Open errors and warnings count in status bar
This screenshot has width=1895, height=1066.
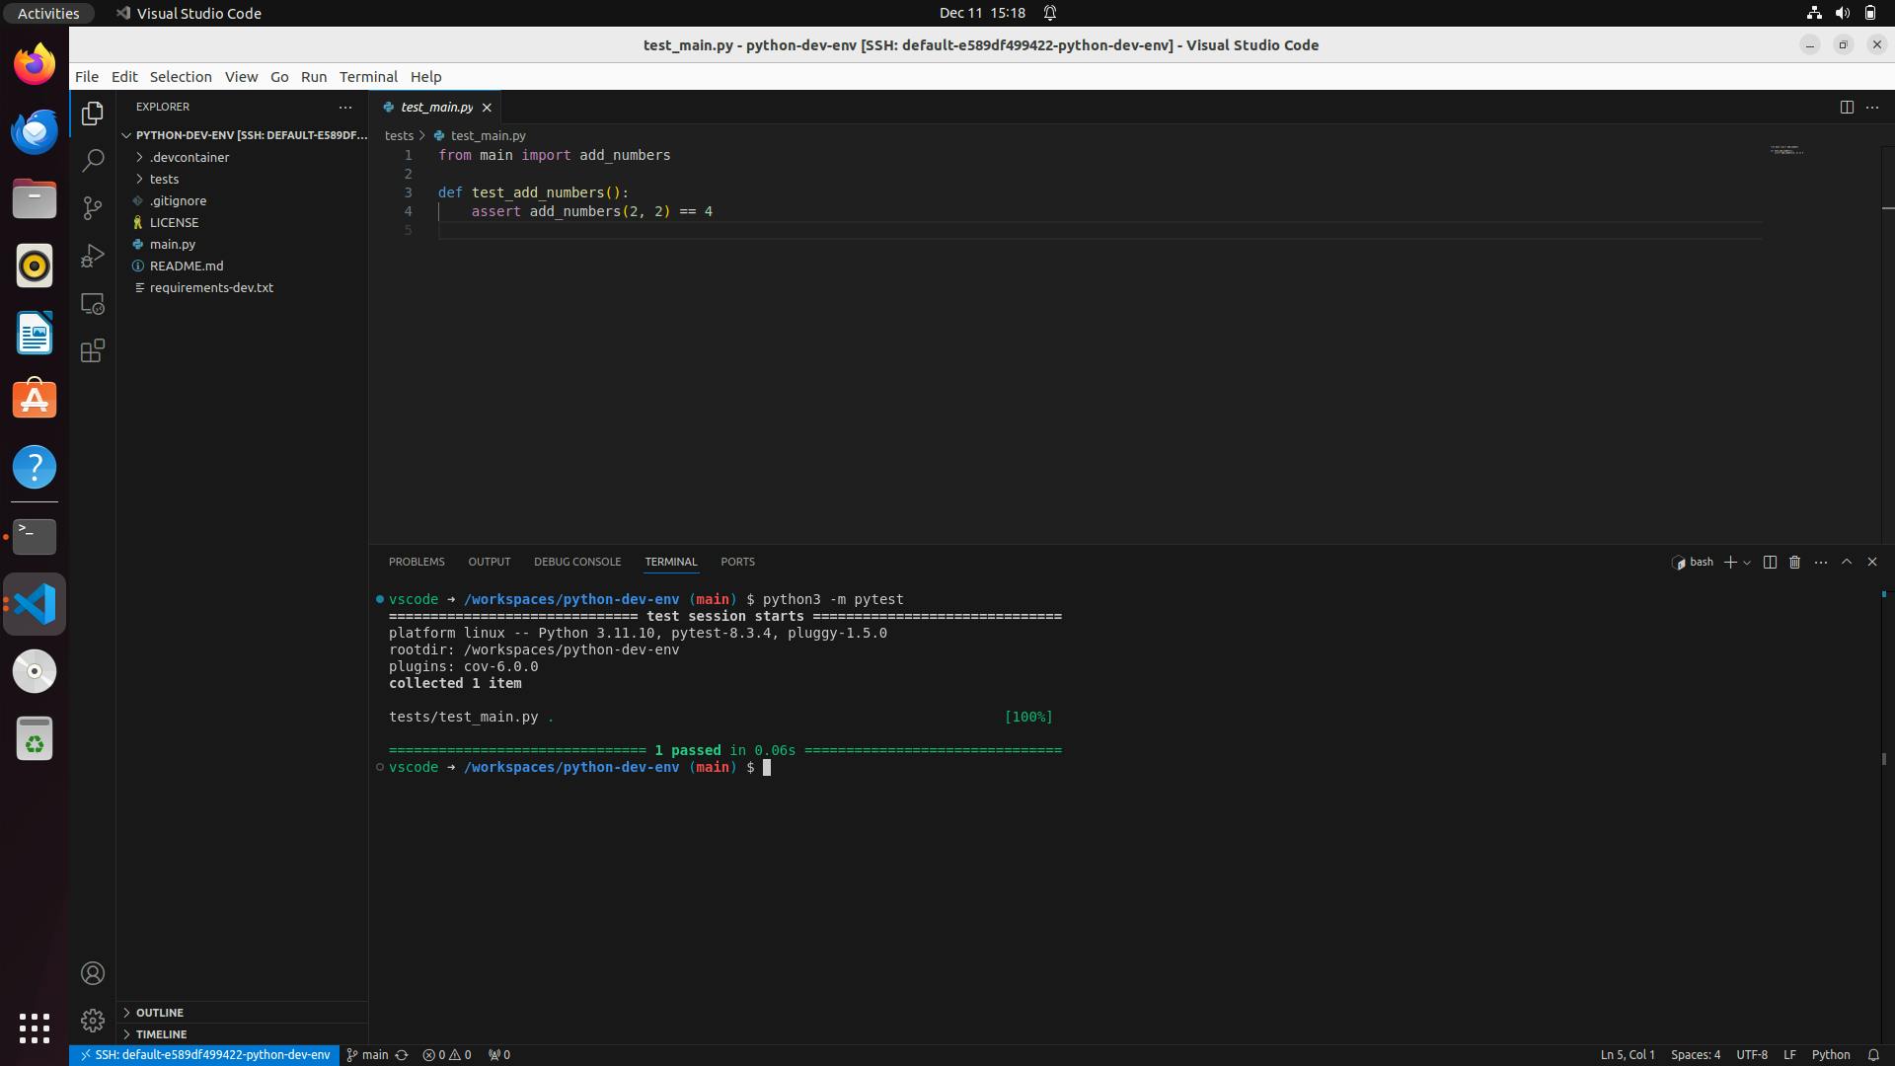447,1054
